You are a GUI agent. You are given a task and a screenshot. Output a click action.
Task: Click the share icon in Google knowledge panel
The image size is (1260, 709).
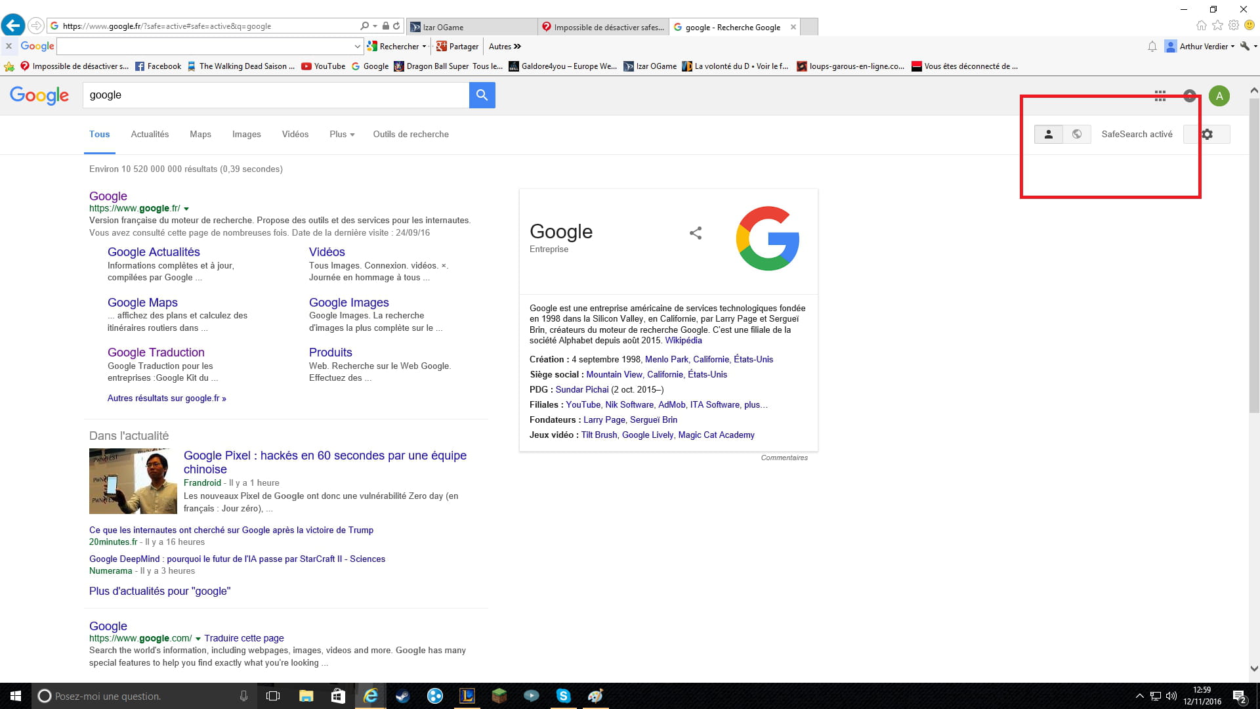click(x=696, y=233)
